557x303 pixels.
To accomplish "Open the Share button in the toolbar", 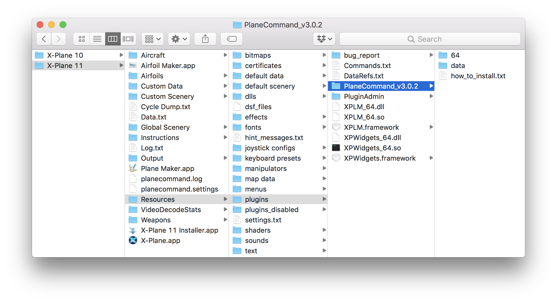I will (x=205, y=39).
